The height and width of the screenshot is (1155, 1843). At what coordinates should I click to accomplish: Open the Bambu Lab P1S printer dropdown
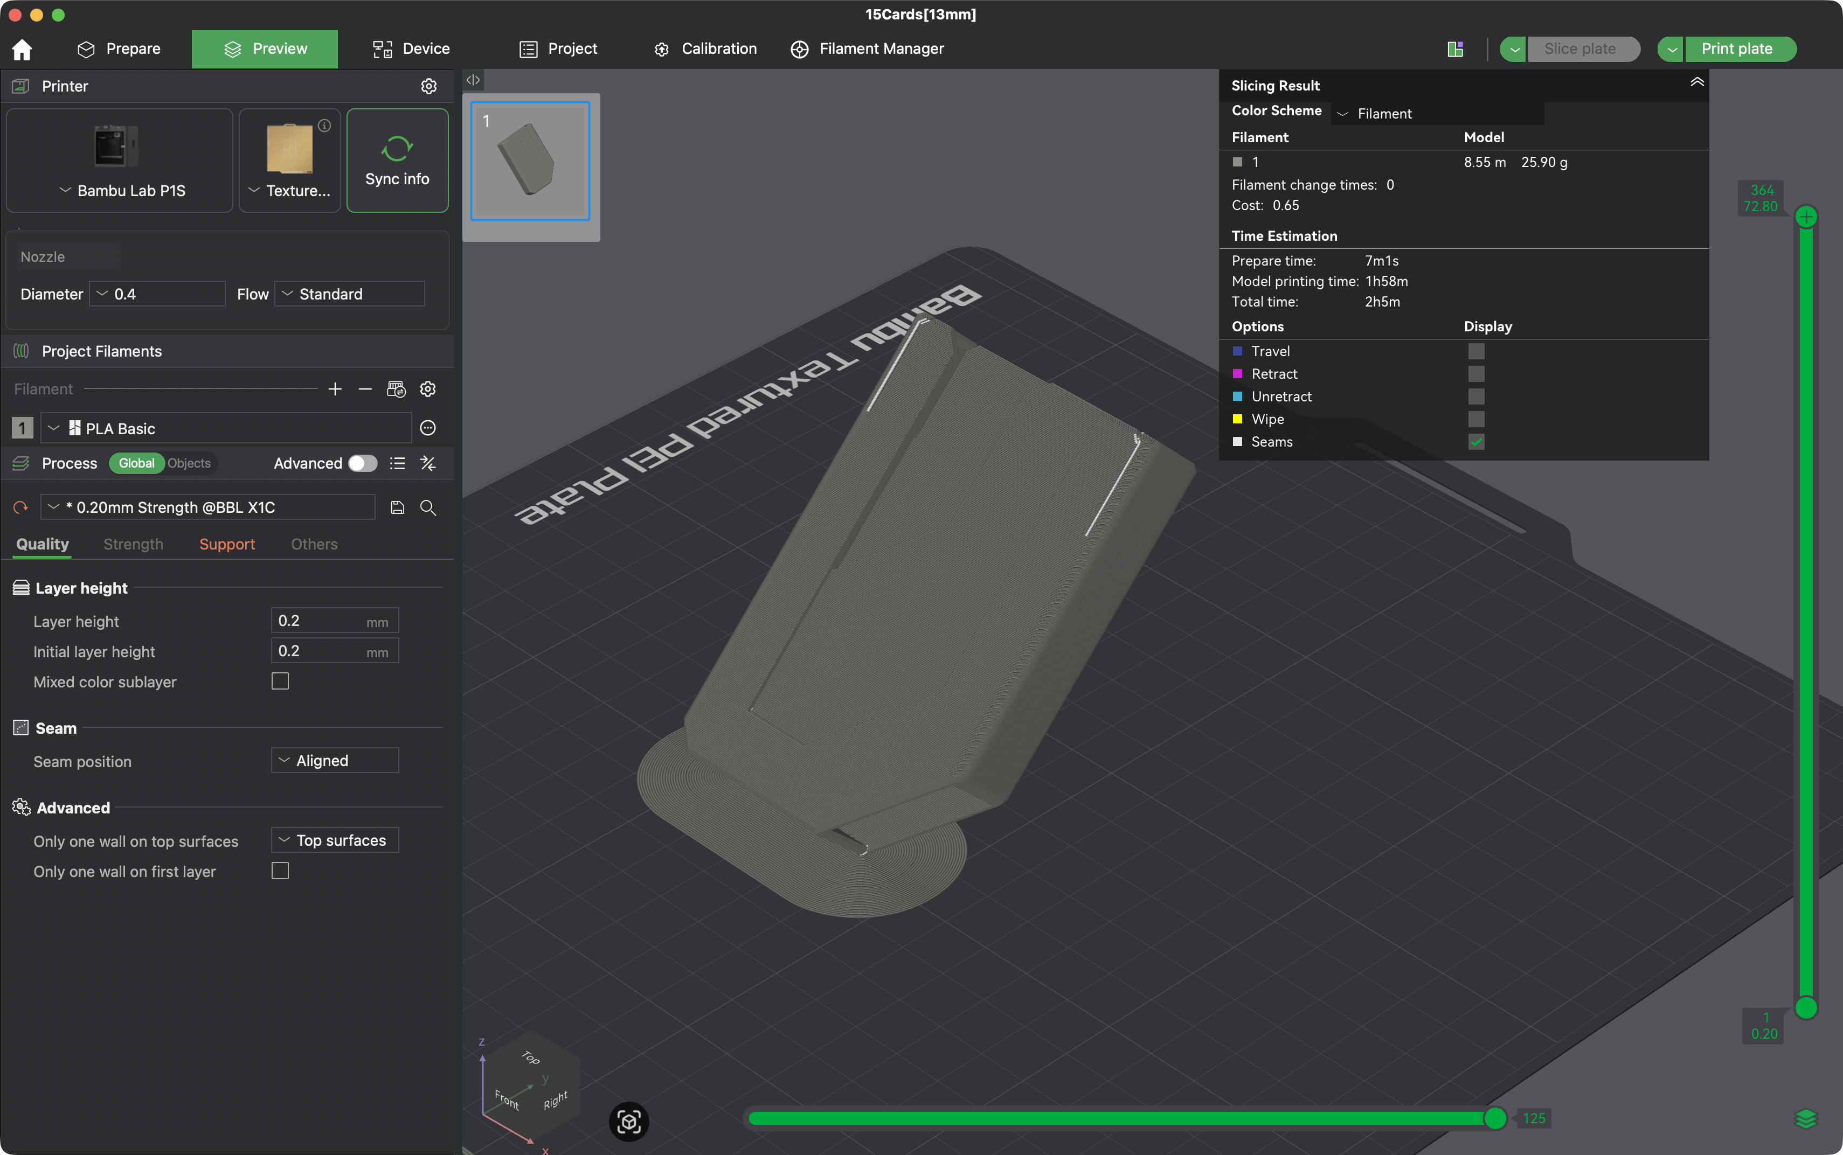(120, 161)
